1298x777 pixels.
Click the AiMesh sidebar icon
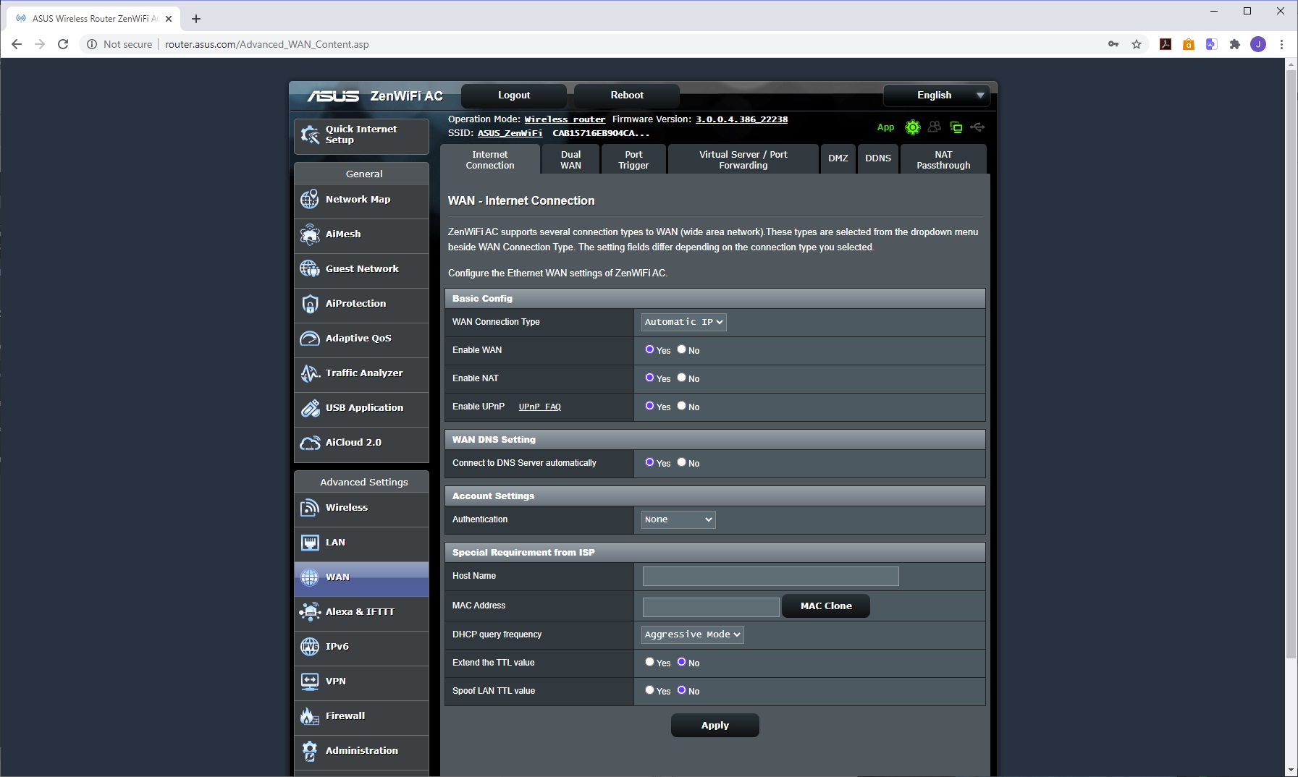[x=310, y=234]
